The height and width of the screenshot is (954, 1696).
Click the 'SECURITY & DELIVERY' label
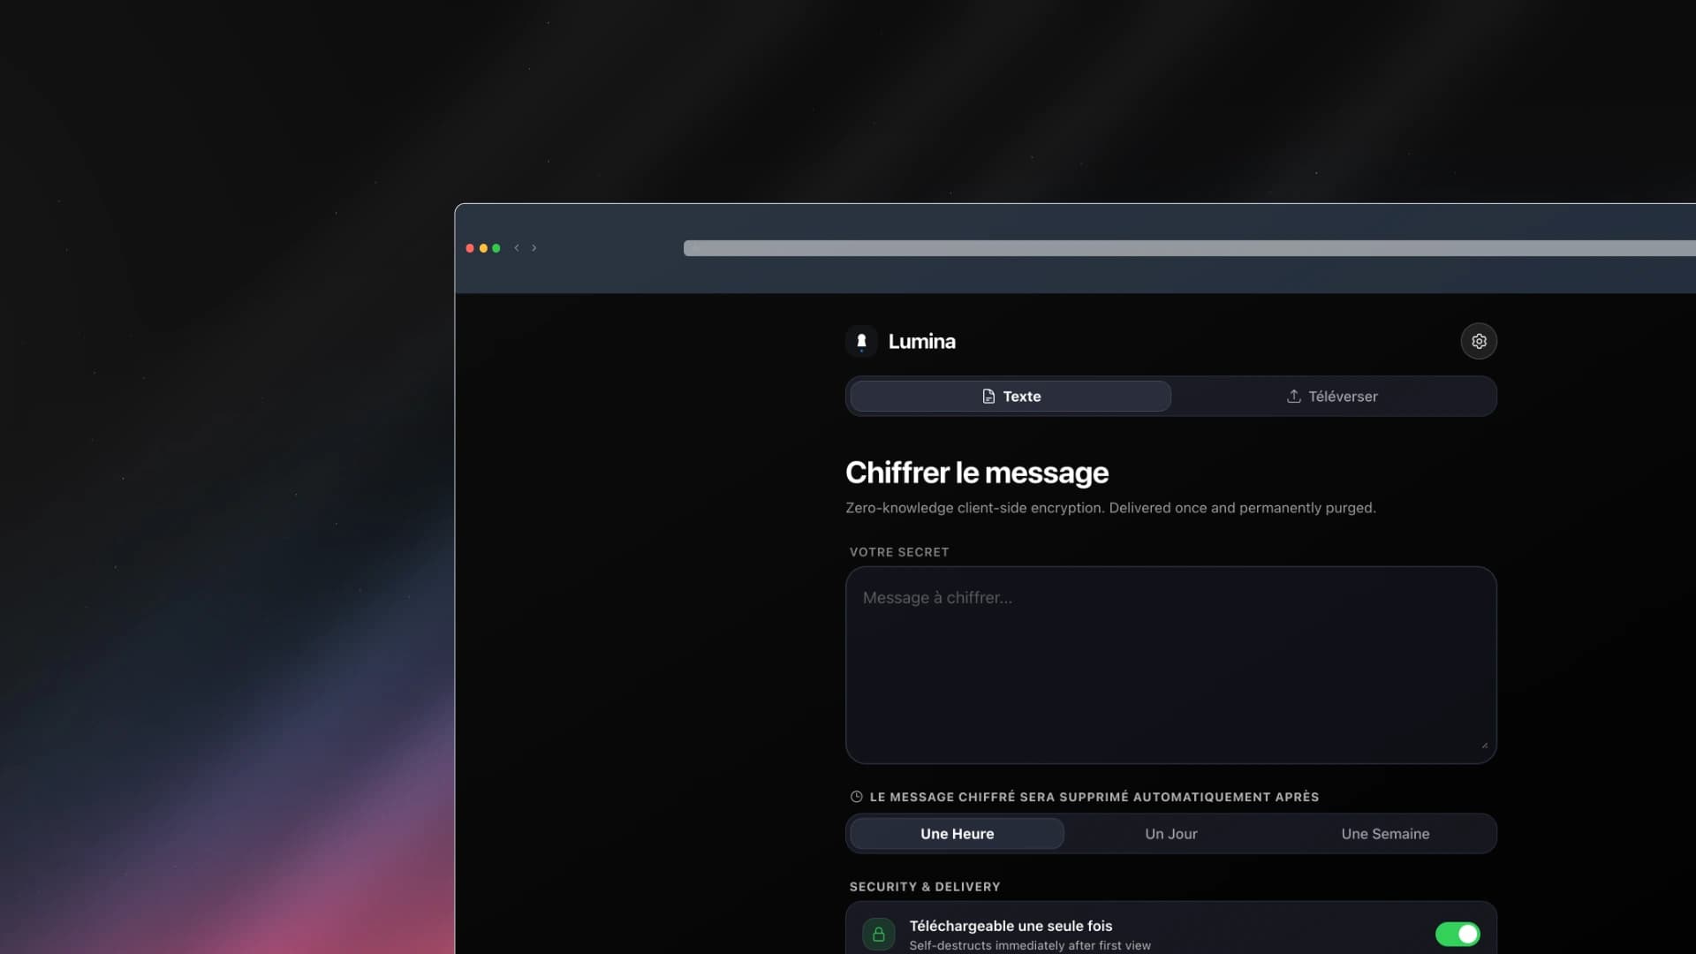coord(925,887)
